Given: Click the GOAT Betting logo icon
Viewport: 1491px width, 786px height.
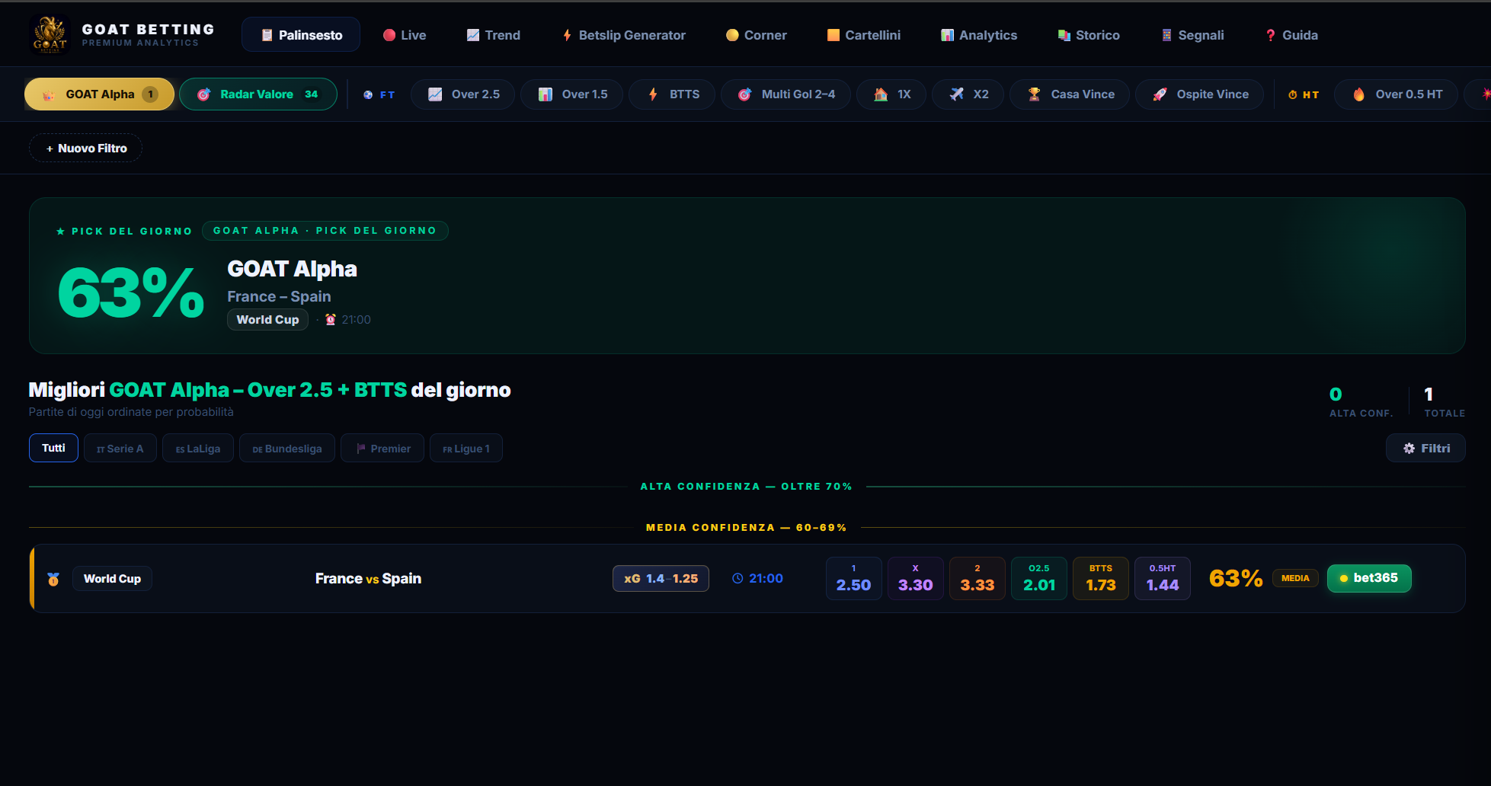Looking at the screenshot, I should 50,35.
